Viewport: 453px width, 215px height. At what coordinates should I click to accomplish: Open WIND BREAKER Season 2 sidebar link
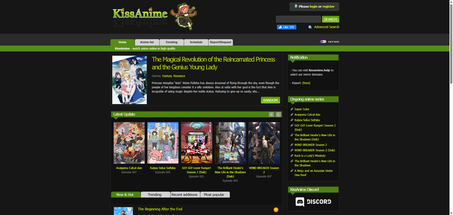point(310,145)
